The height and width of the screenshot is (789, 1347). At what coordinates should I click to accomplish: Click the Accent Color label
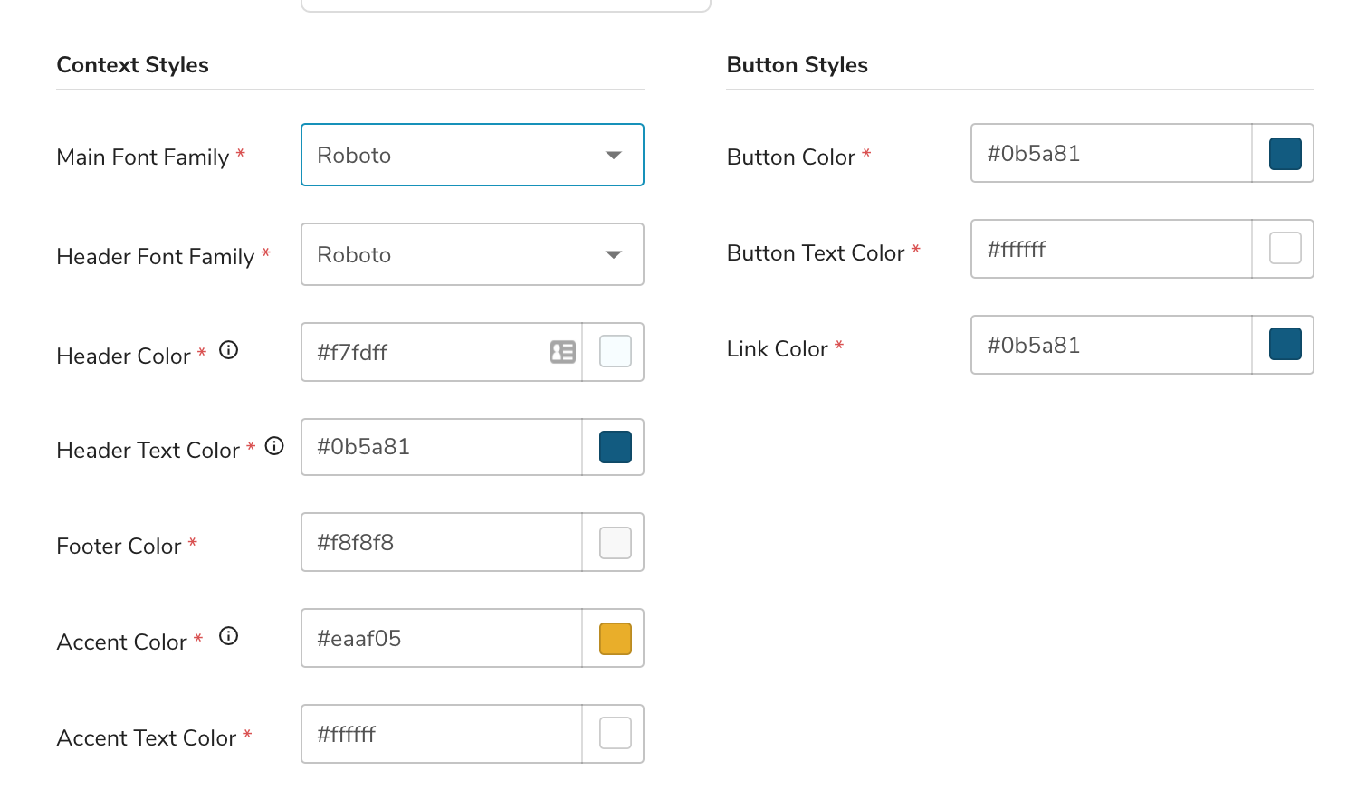click(121, 642)
